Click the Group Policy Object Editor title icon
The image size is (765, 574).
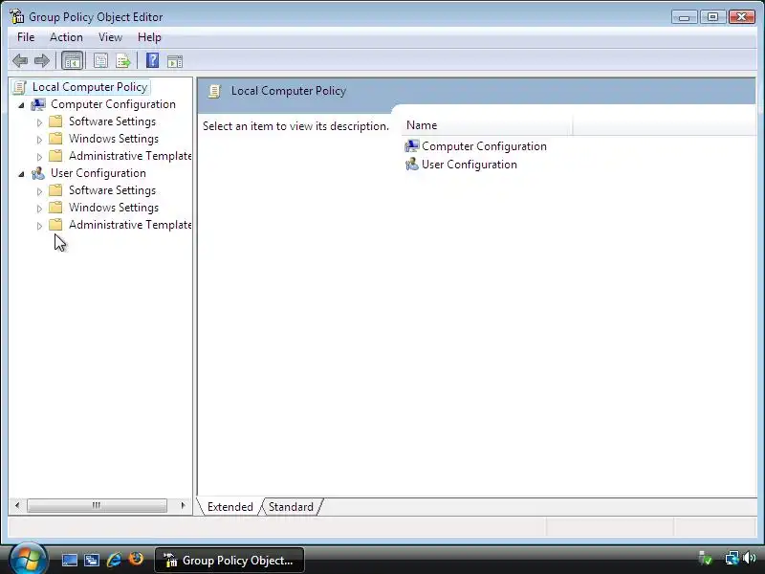pos(16,16)
